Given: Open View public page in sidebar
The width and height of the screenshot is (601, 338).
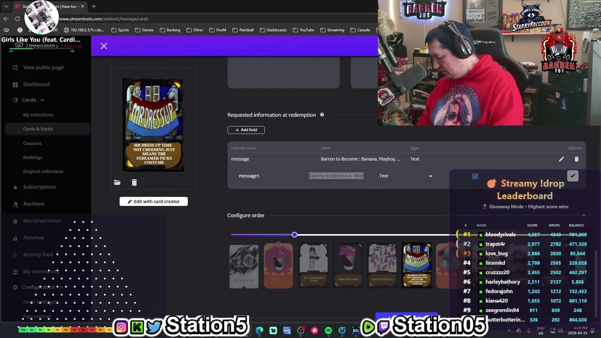Looking at the screenshot, I should (x=43, y=68).
